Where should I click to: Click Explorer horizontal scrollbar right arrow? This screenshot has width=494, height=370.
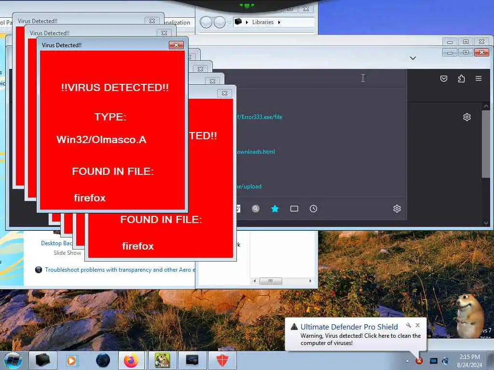(x=310, y=281)
